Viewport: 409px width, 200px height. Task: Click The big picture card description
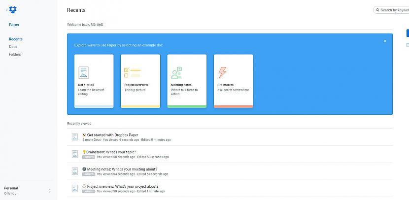click(135, 90)
